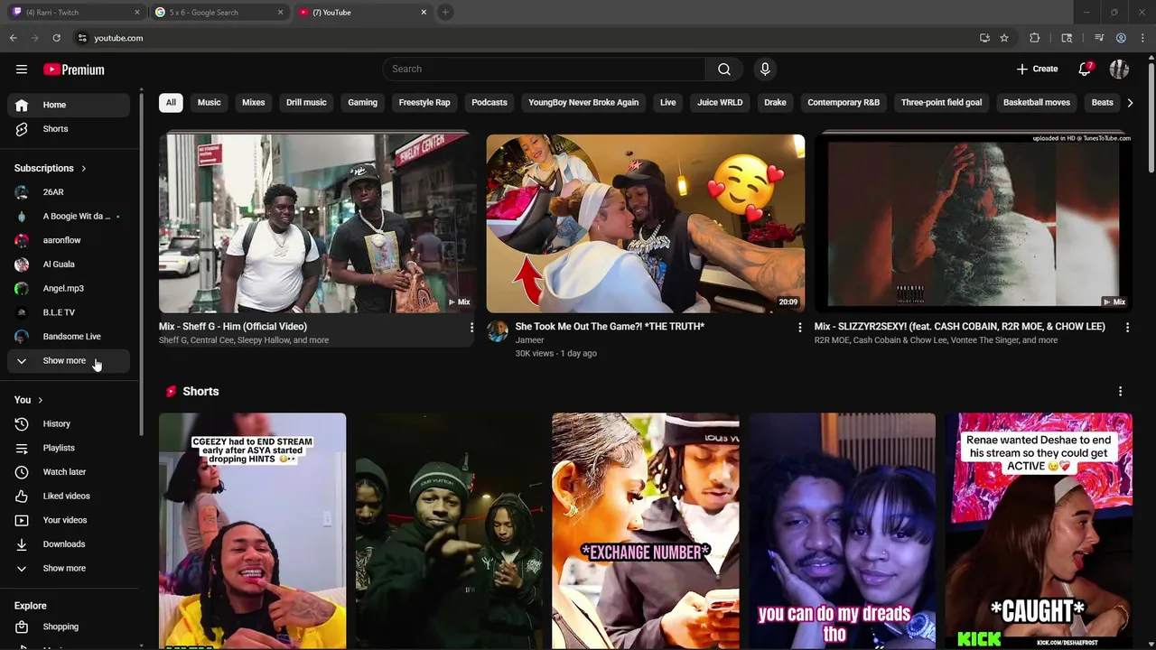This screenshot has height=650, width=1156.
Task: Open the aaronflow channel
Action: tap(69, 240)
